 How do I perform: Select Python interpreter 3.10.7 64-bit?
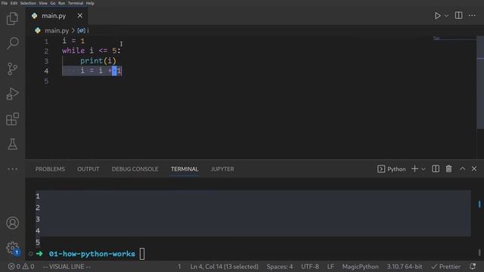click(x=405, y=267)
